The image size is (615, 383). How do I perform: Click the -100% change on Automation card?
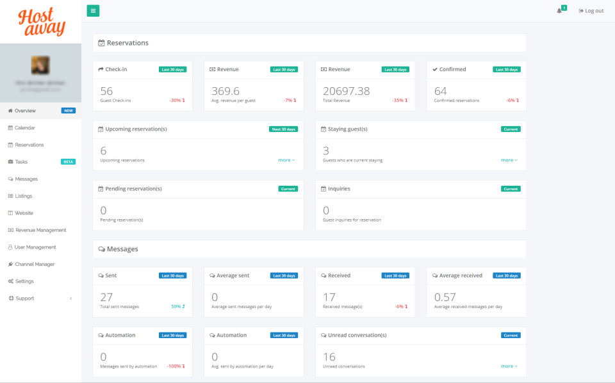click(176, 366)
